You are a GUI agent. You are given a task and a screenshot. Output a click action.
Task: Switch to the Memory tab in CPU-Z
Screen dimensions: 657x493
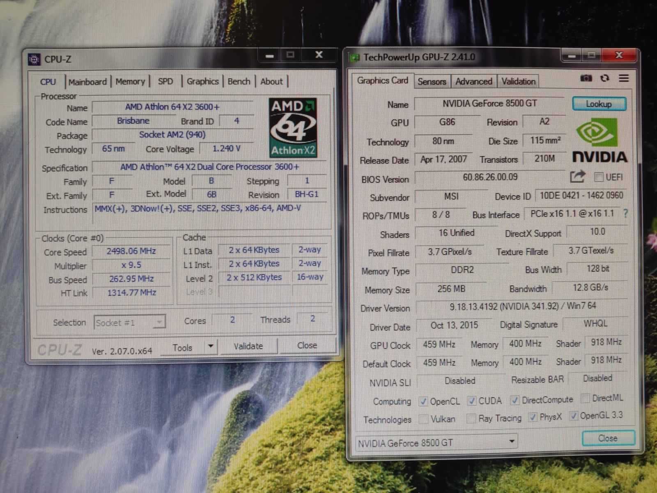130,81
